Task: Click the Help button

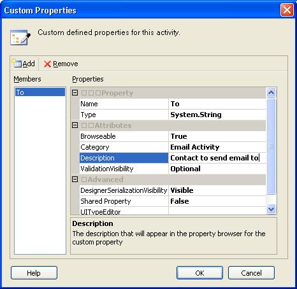Action: tap(34, 273)
